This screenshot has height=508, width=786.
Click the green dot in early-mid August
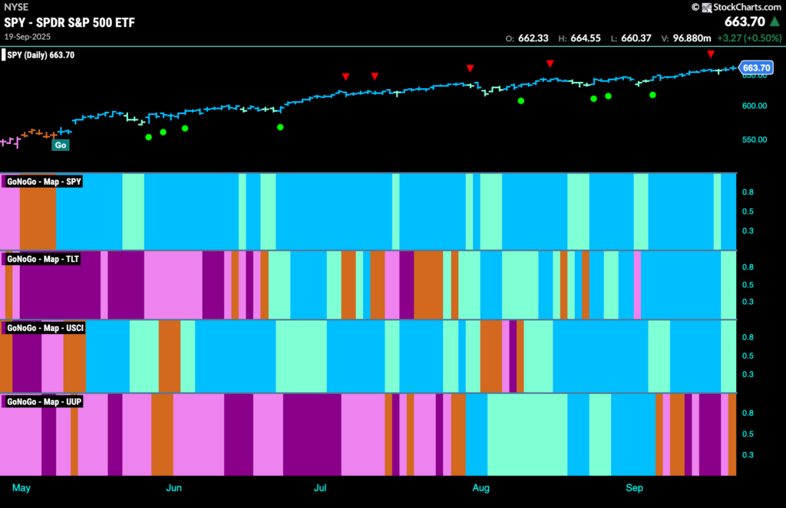tap(521, 100)
